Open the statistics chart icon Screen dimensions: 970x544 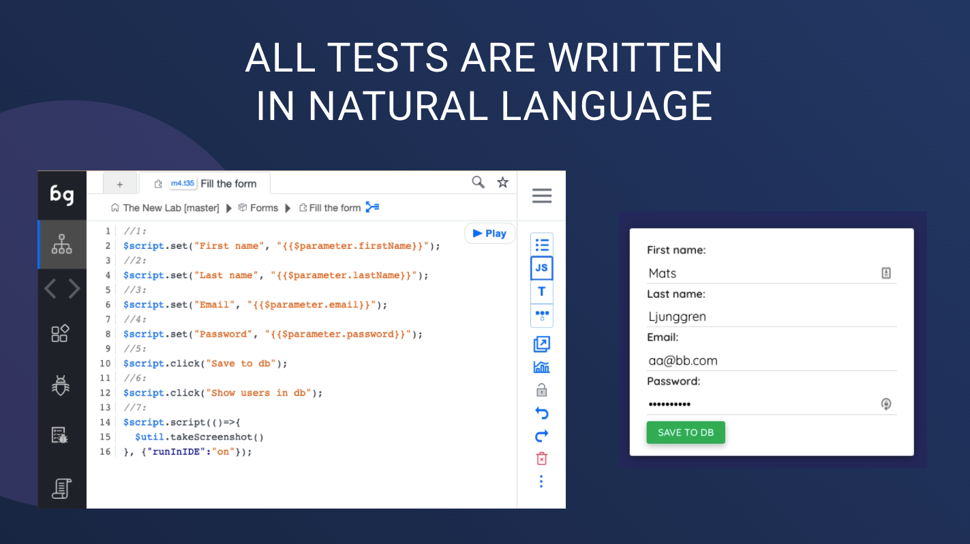[542, 367]
